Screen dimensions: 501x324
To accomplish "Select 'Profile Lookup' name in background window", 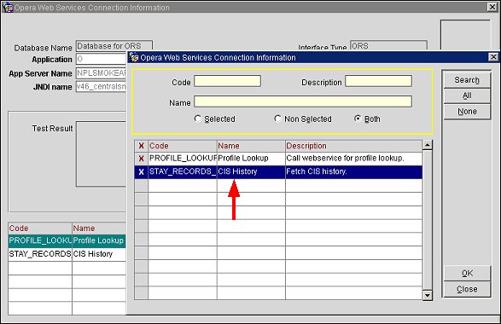I will coord(99,240).
